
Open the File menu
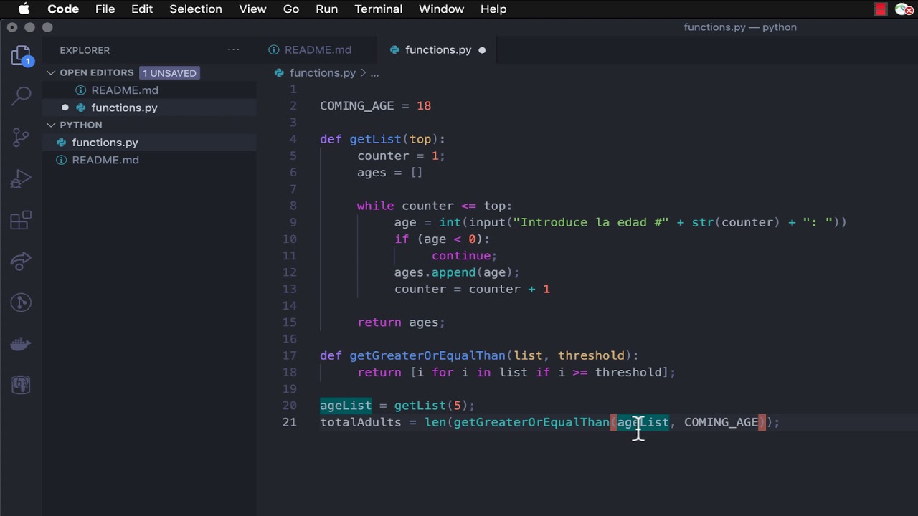click(105, 9)
